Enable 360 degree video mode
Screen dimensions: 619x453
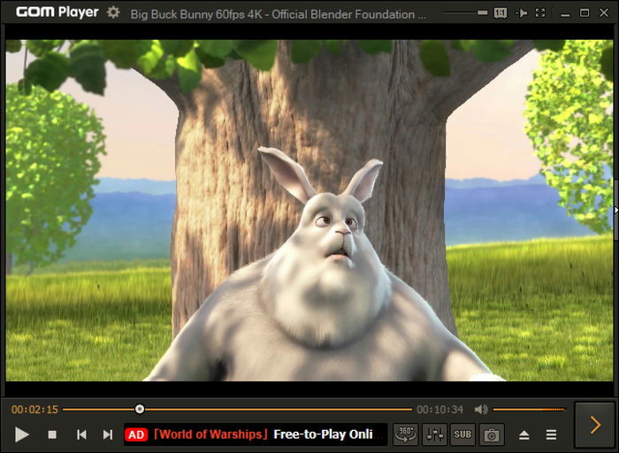[406, 434]
